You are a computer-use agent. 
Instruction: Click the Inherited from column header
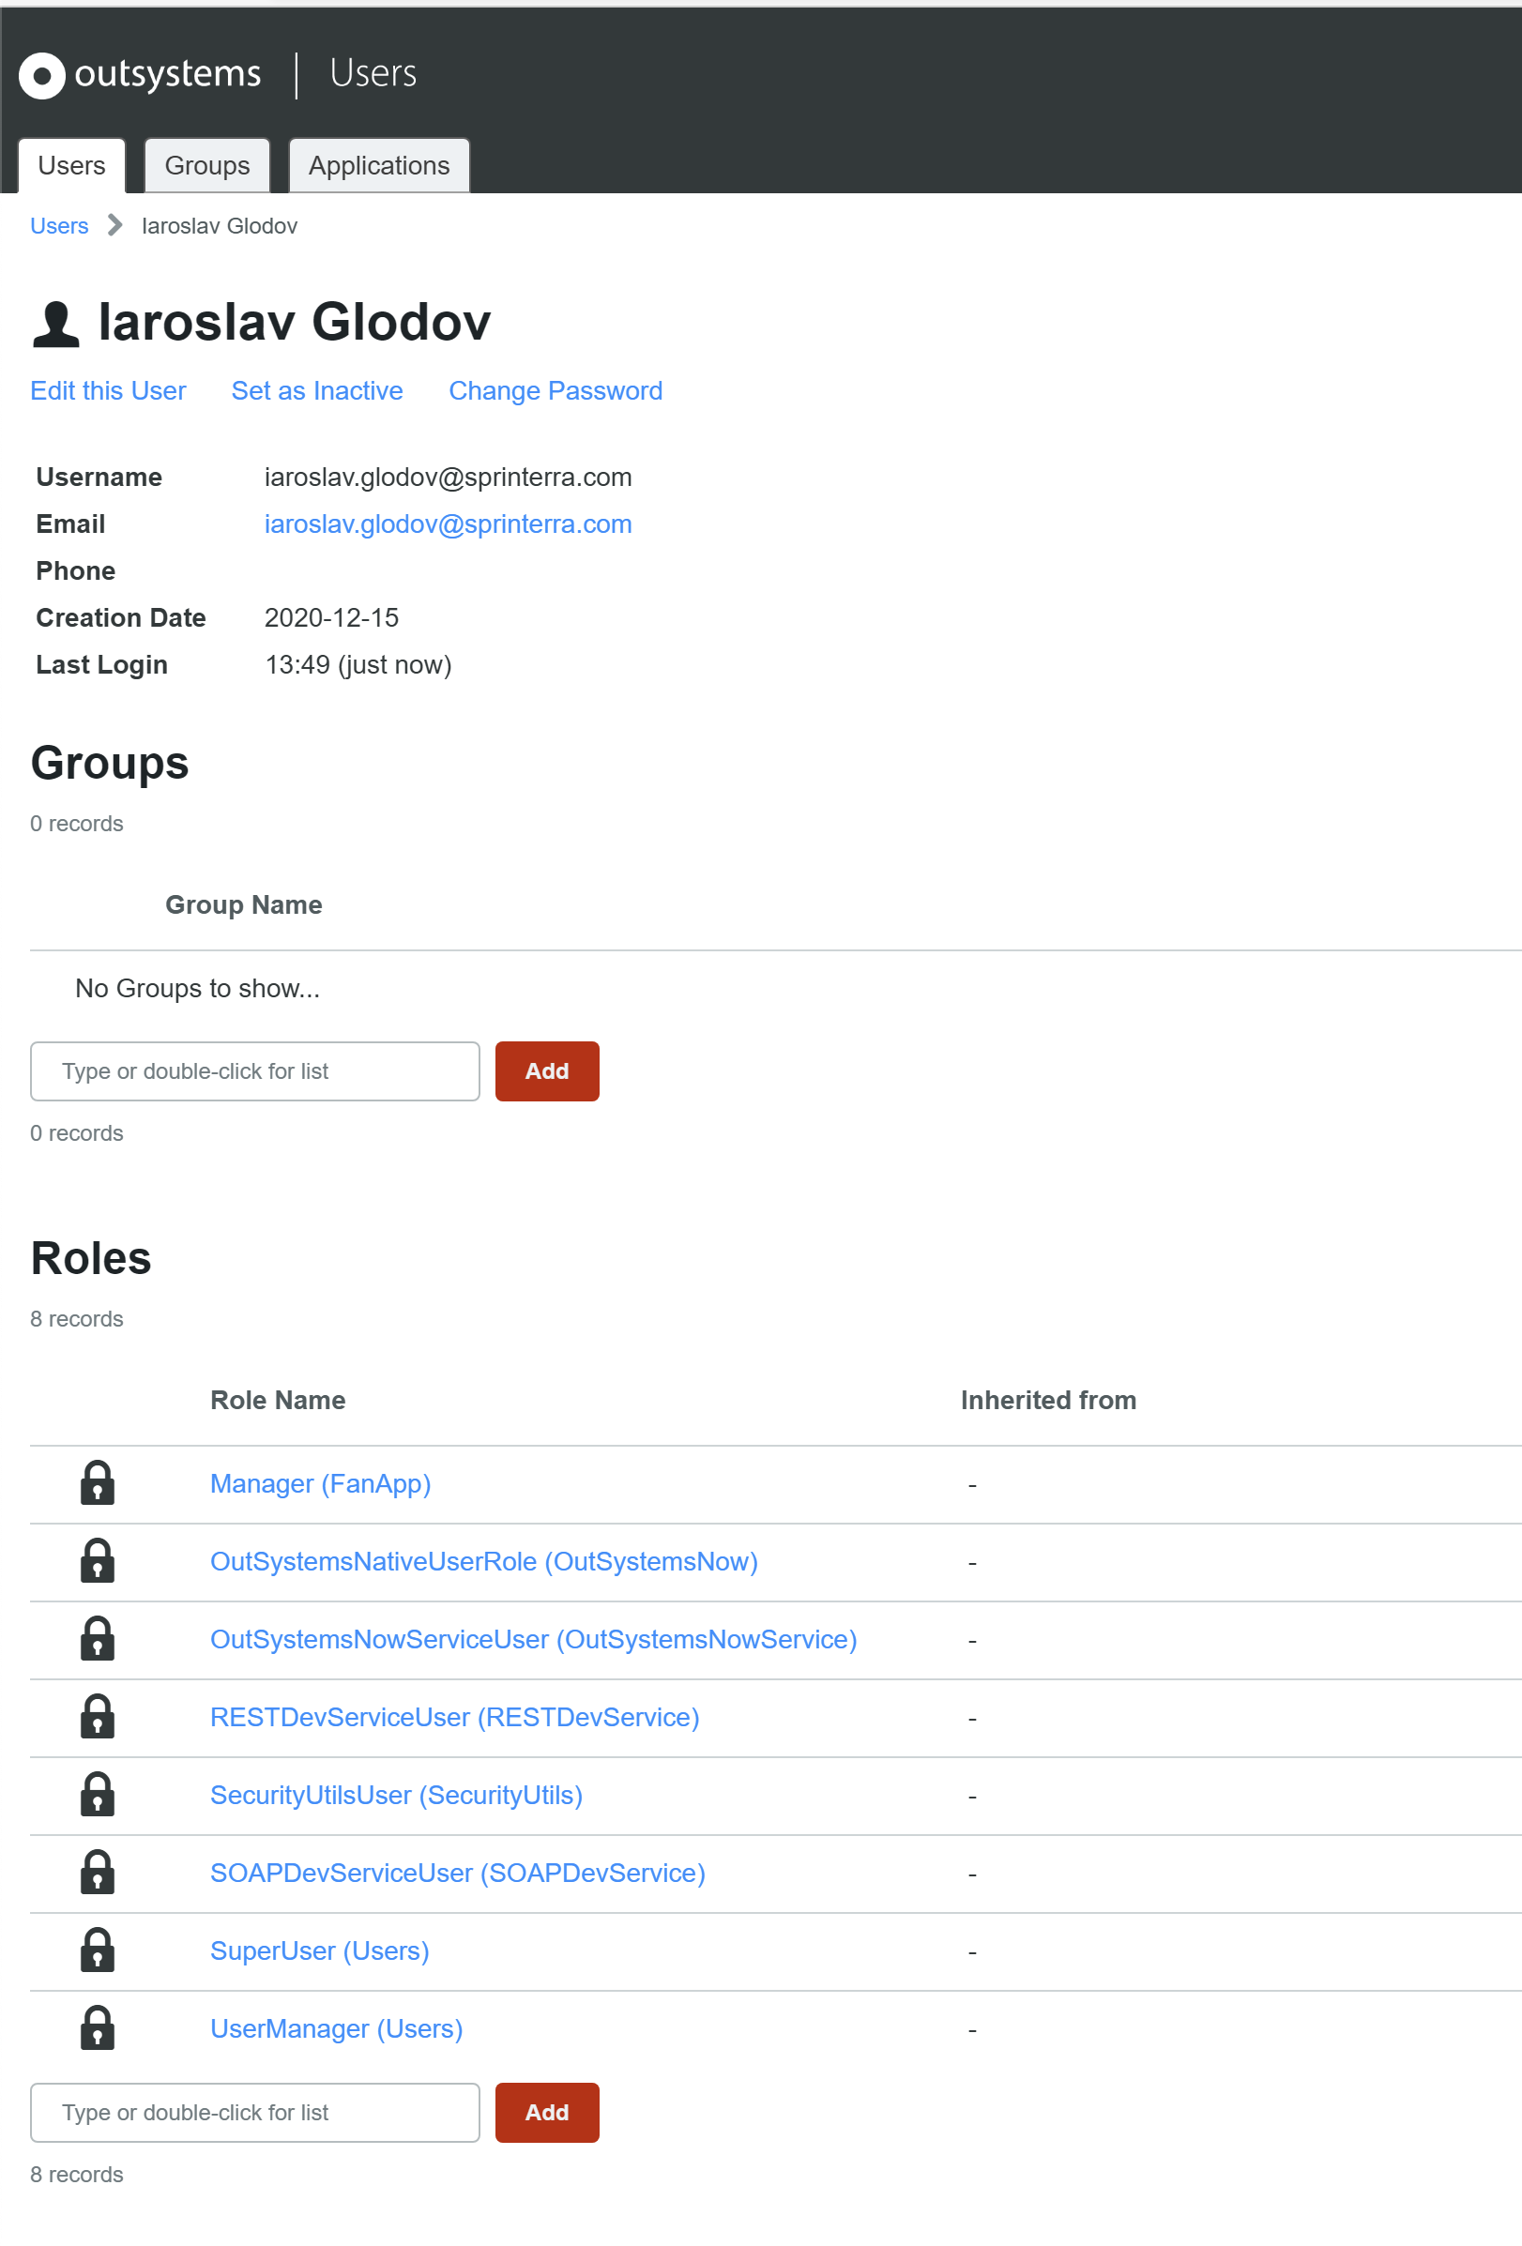point(1048,1401)
